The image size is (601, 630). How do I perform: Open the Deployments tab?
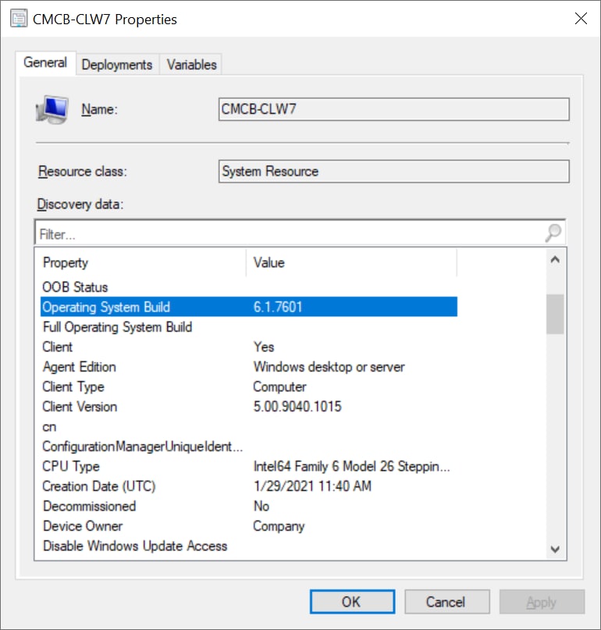(x=117, y=65)
